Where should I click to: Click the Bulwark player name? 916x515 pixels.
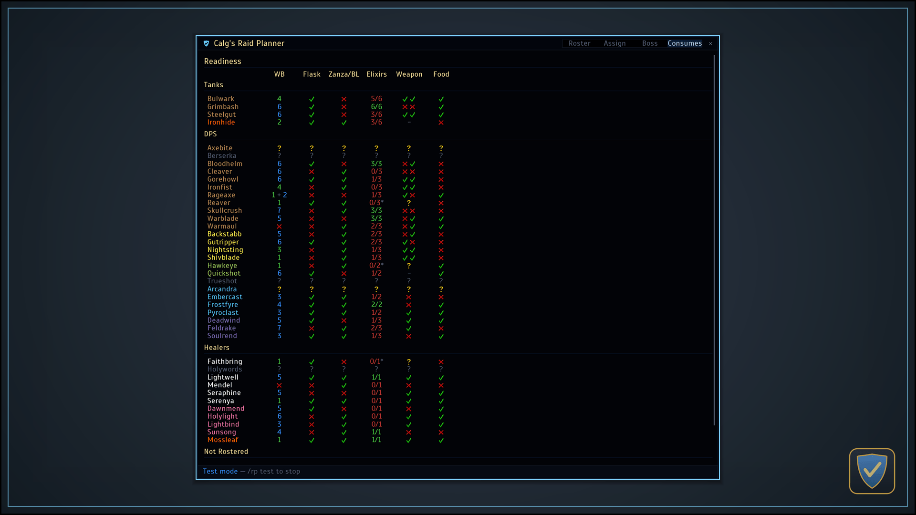tap(221, 99)
